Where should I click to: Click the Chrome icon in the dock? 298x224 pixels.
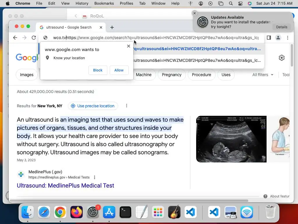pyautogui.click(x=60, y=212)
